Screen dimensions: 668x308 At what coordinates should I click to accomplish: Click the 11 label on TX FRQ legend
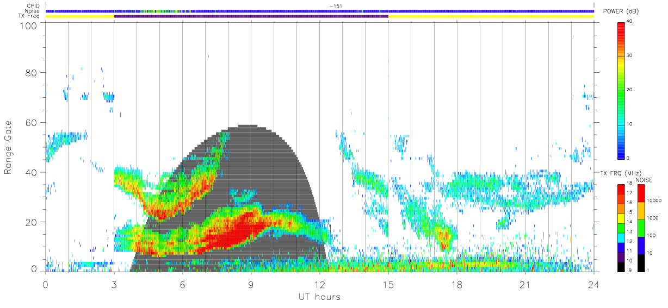(629, 251)
